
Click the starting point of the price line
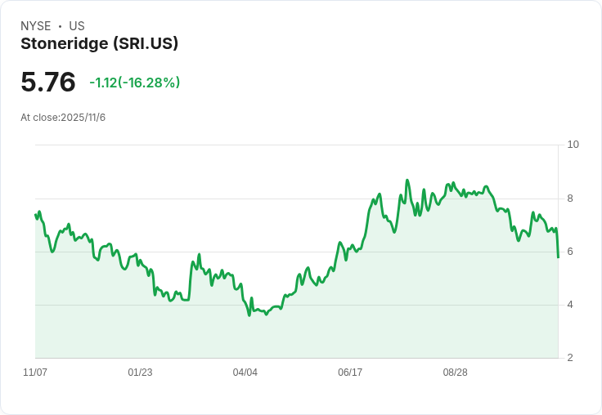[x=35, y=215]
